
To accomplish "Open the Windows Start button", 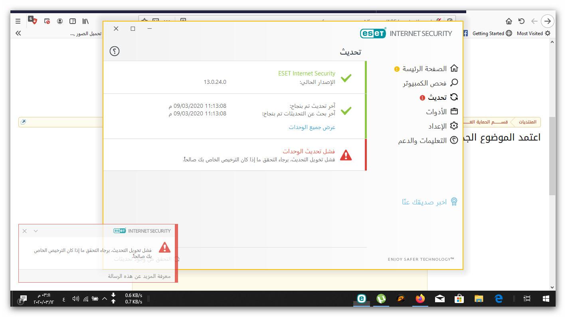I will [x=546, y=299].
